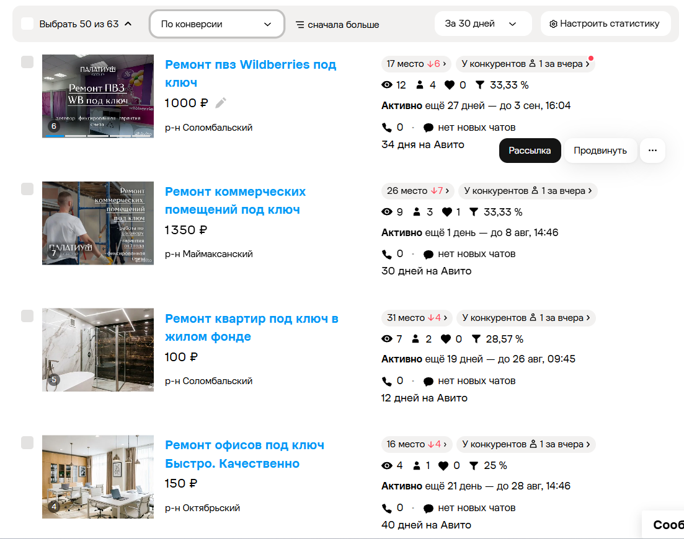Open the По конверсии sorting dropdown

[217, 24]
